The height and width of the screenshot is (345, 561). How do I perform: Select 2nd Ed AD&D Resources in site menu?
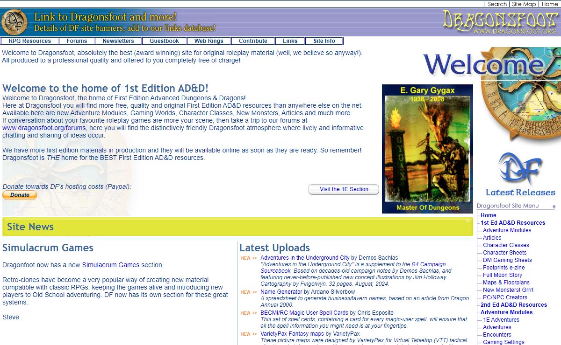(514, 305)
